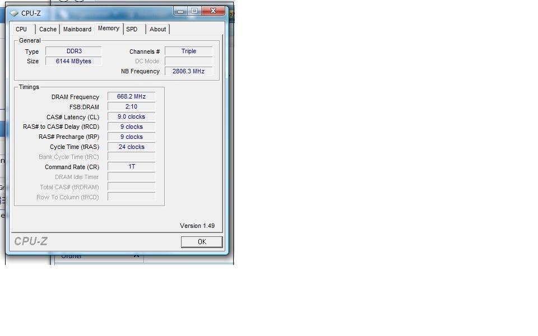Image resolution: width=538 pixels, height=336 pixels.
Task: Open the Cache tab
Action: [x=48, y=29]
